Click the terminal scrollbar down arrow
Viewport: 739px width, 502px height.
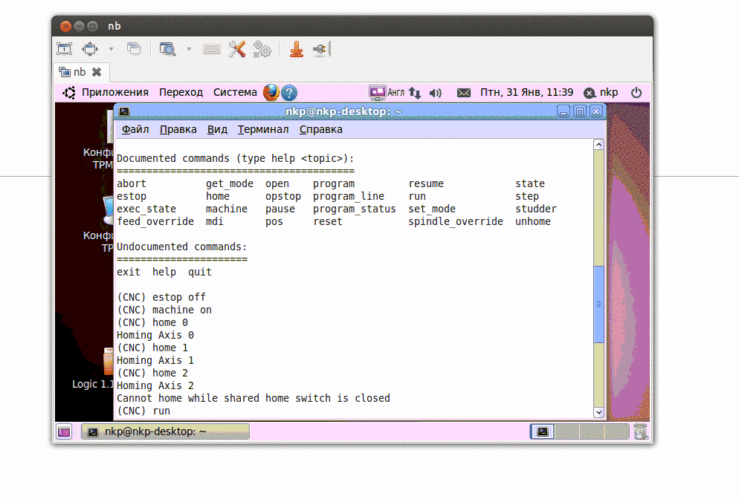coord(598,412)
